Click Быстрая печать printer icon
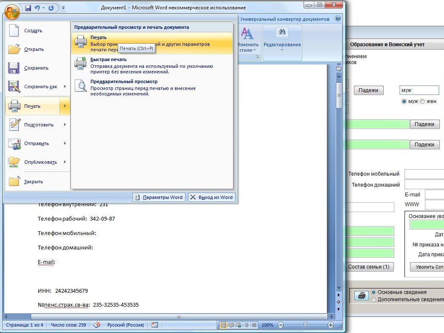The height and width of the screenshot is (333, 444). [x=80, y=63]
